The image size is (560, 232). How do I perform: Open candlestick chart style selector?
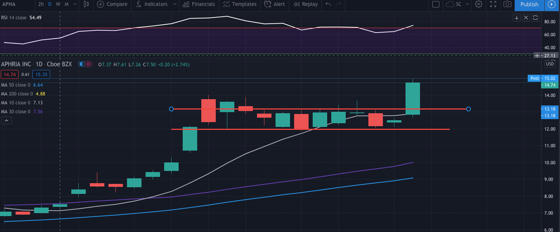pyautogui.click(x=87, y=4)
